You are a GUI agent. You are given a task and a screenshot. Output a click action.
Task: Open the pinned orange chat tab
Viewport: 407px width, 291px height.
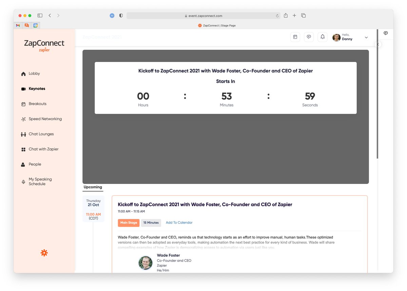click(x=27, y=25)
